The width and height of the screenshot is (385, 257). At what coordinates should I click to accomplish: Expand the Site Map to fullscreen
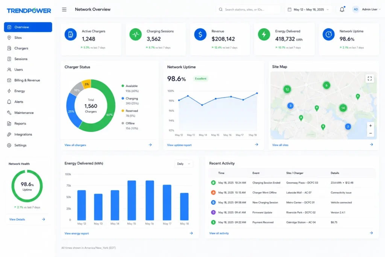370,79
